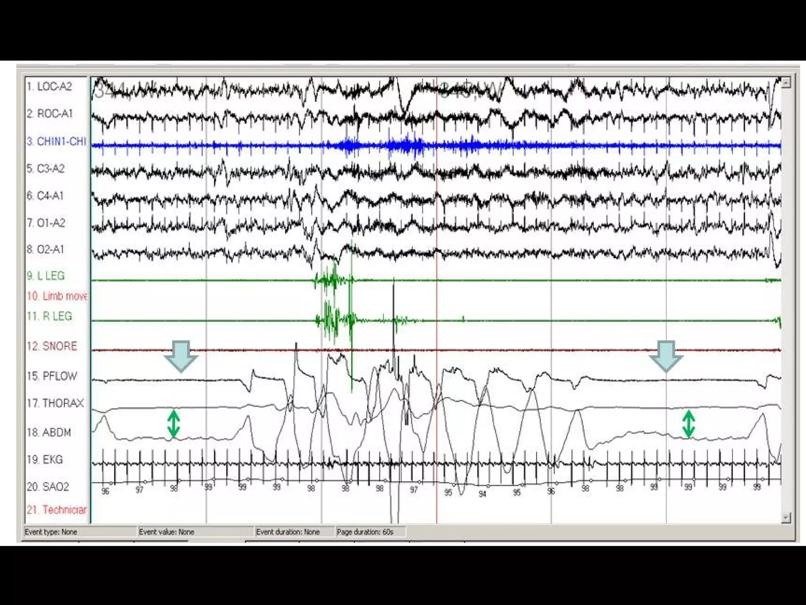
Task: Select the 12. SNORE channel label
Action: point(52,346)
